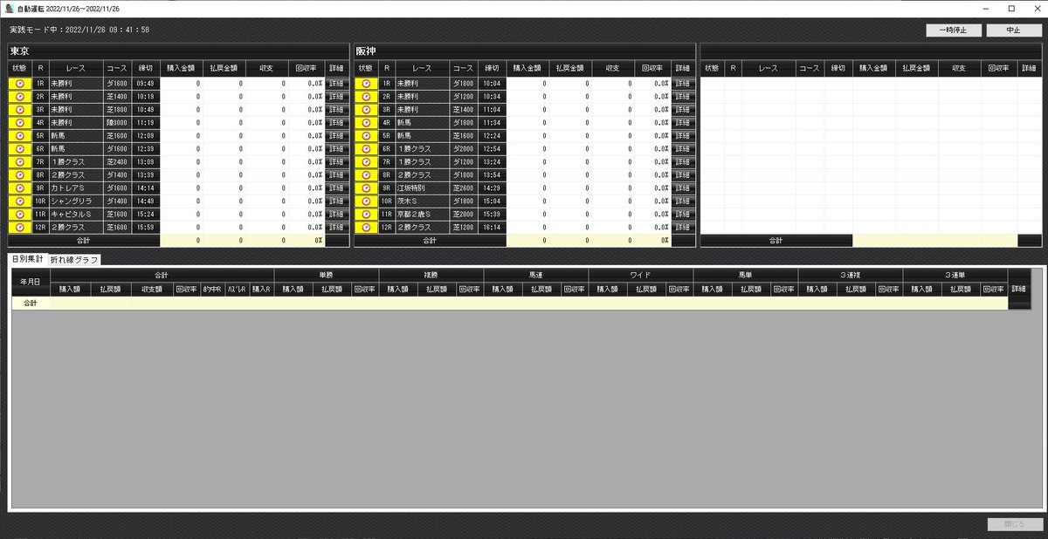This screenshot has width=1048, height=539.
Task: Click the status clock icon for 東京 12R
Action: (x=19, y=228)
